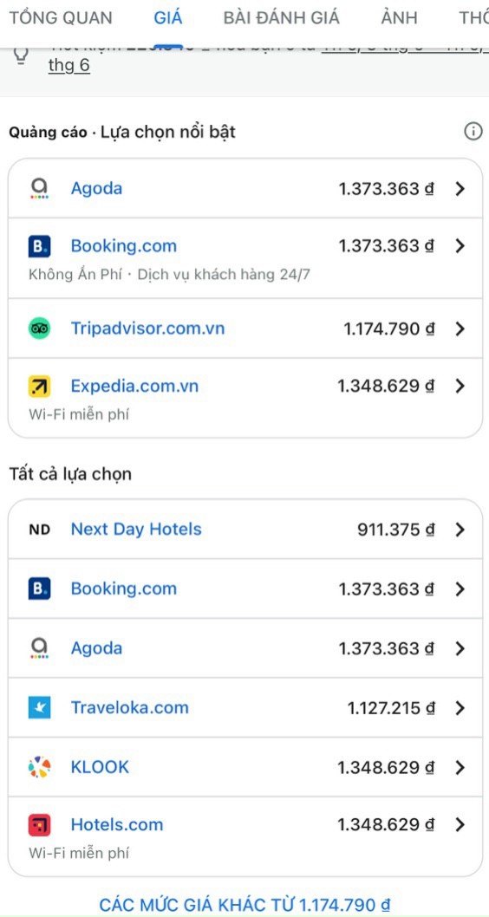
Task: Expand the Traveloka.com price row chevron
Action: point(460,708)
